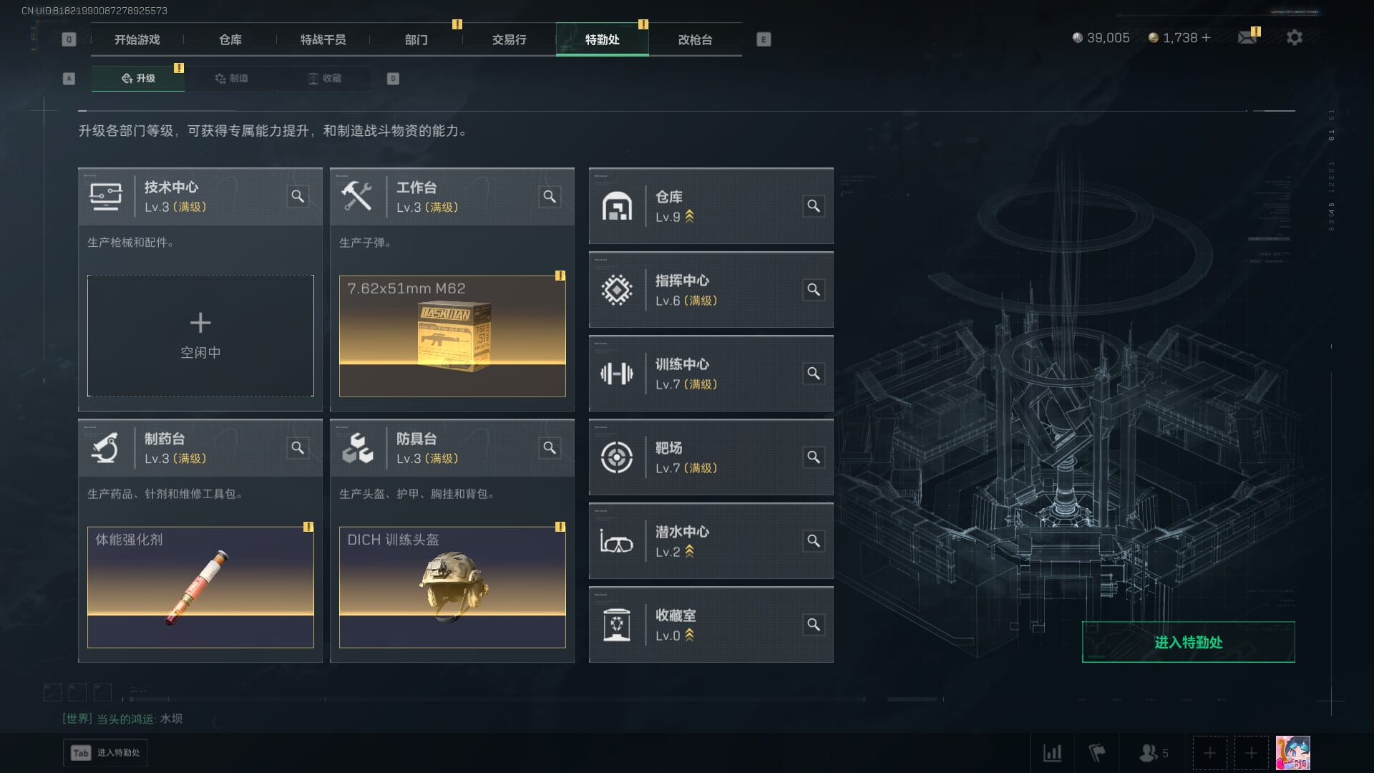Image resolution: width=1374 pixels, height=773 pixels.
Task: Inspect the 潜水中心 magnifier icon
Action: click(x=814, y=541)
